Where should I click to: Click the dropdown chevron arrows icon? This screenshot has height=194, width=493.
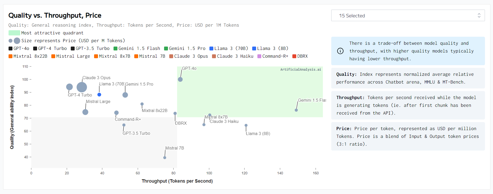pyautogui.click(x=479, y=16)
